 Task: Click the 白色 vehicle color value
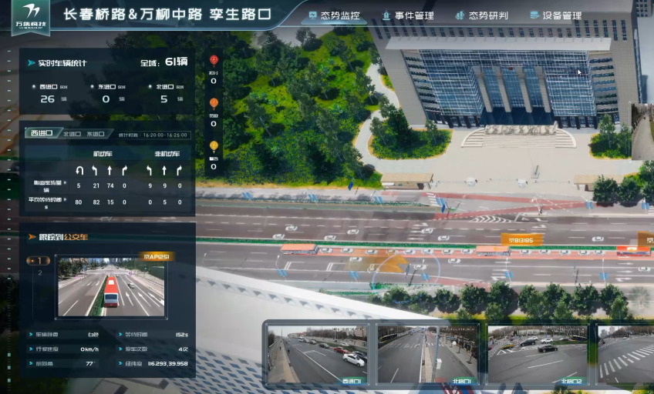[x=93, y=335]
